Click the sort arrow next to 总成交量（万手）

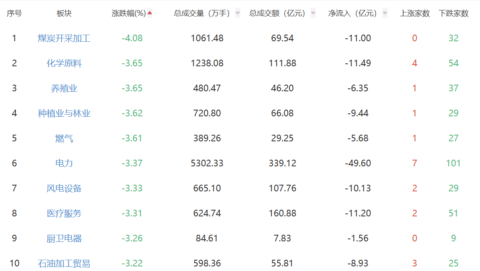238,13
